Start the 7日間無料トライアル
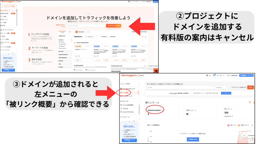257x144 pixels. [x=246, y=76]
